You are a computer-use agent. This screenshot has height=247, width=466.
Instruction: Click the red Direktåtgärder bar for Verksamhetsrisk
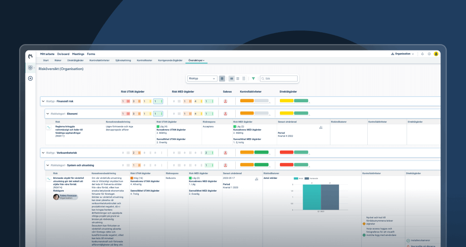click(286, 152)
